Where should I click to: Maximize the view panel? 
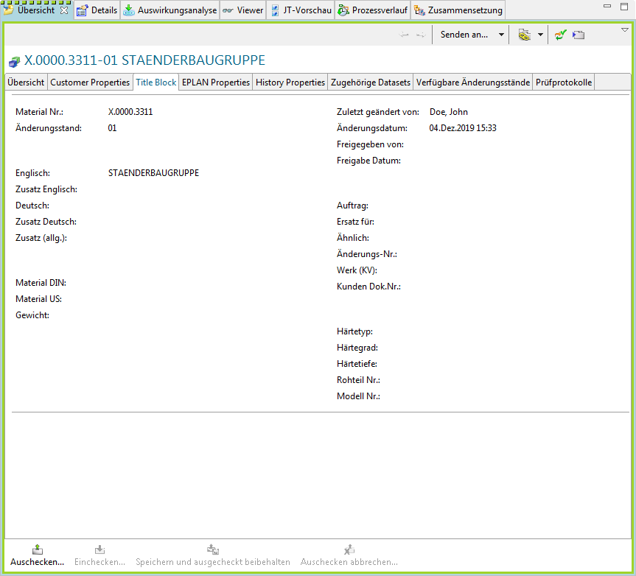click(x=626, y=6)
